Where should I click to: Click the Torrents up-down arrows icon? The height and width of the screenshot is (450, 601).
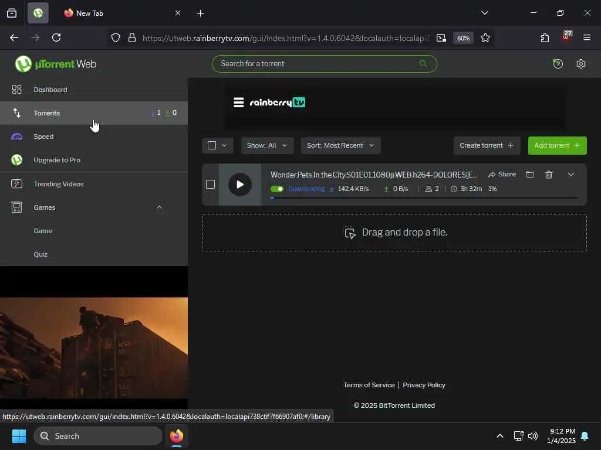click(16, 113)
